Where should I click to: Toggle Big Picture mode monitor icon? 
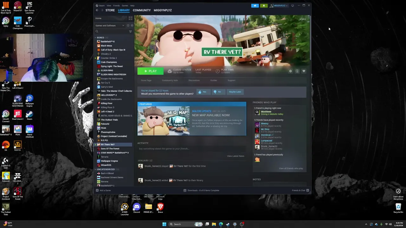tap(292, 5)
